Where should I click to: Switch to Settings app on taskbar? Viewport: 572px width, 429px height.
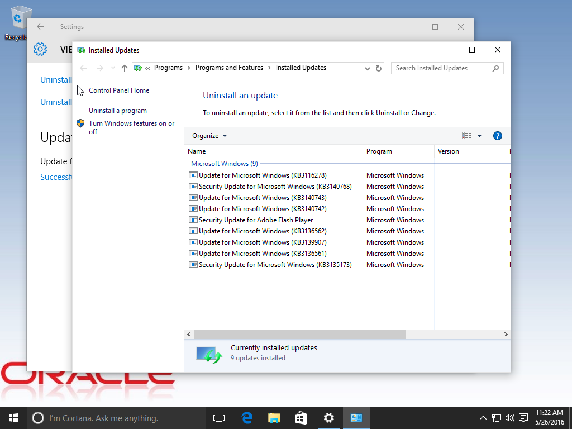(328, 418)
